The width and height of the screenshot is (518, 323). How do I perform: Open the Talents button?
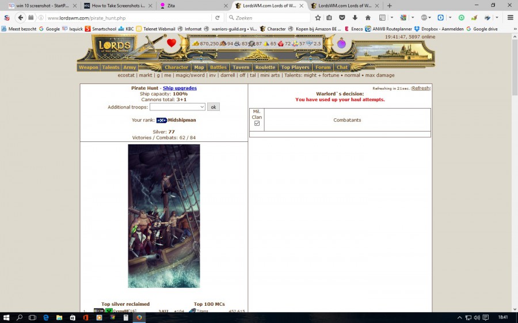[x=111, y=67]
